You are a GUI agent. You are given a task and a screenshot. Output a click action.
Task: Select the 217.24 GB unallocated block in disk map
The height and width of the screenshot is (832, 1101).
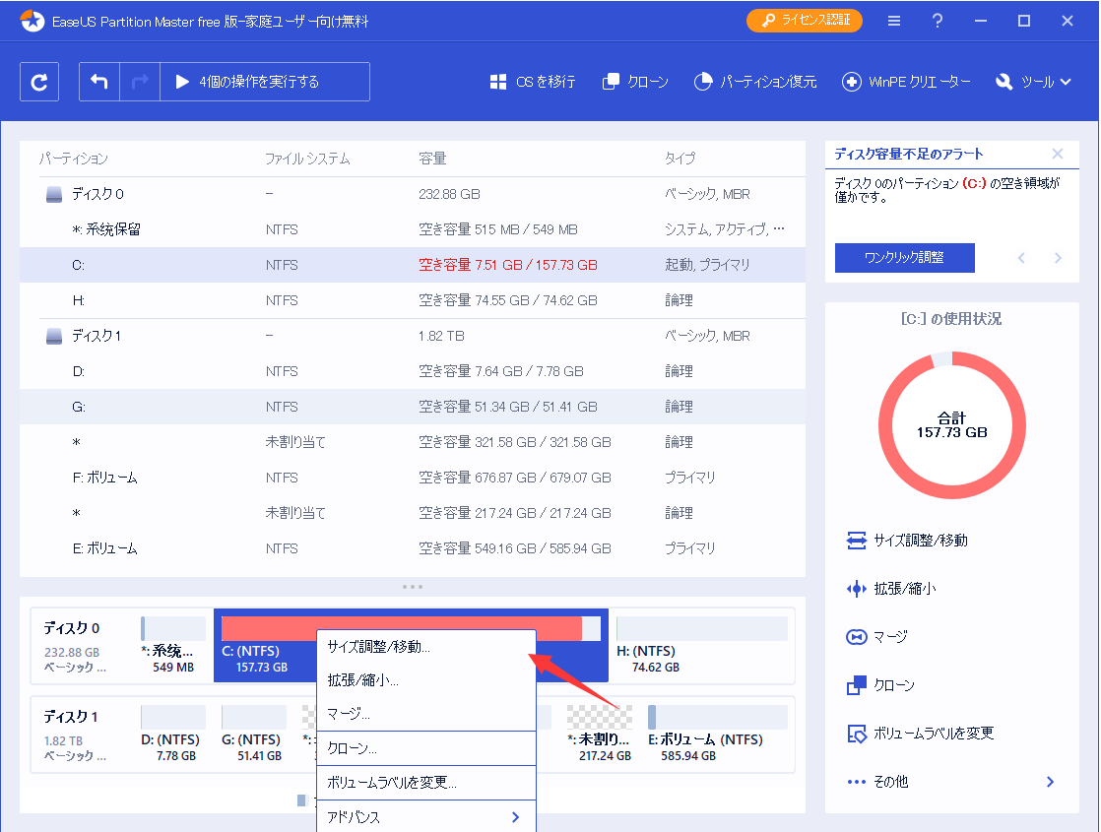(x=601, y=734)
